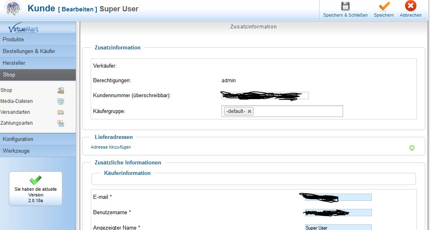Open the Käufergruppe selection field

pos(298,111)
